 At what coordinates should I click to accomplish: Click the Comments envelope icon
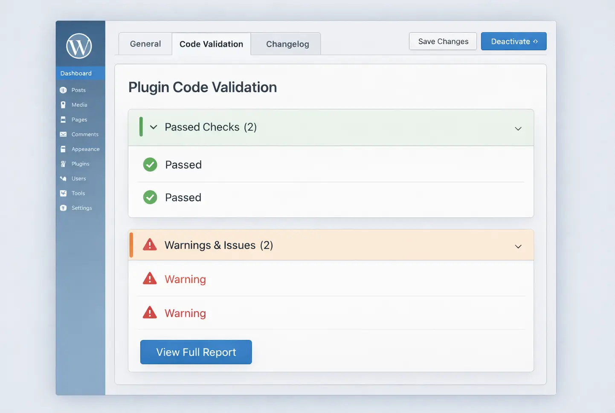pyautogui.click(x=63, y=134)
